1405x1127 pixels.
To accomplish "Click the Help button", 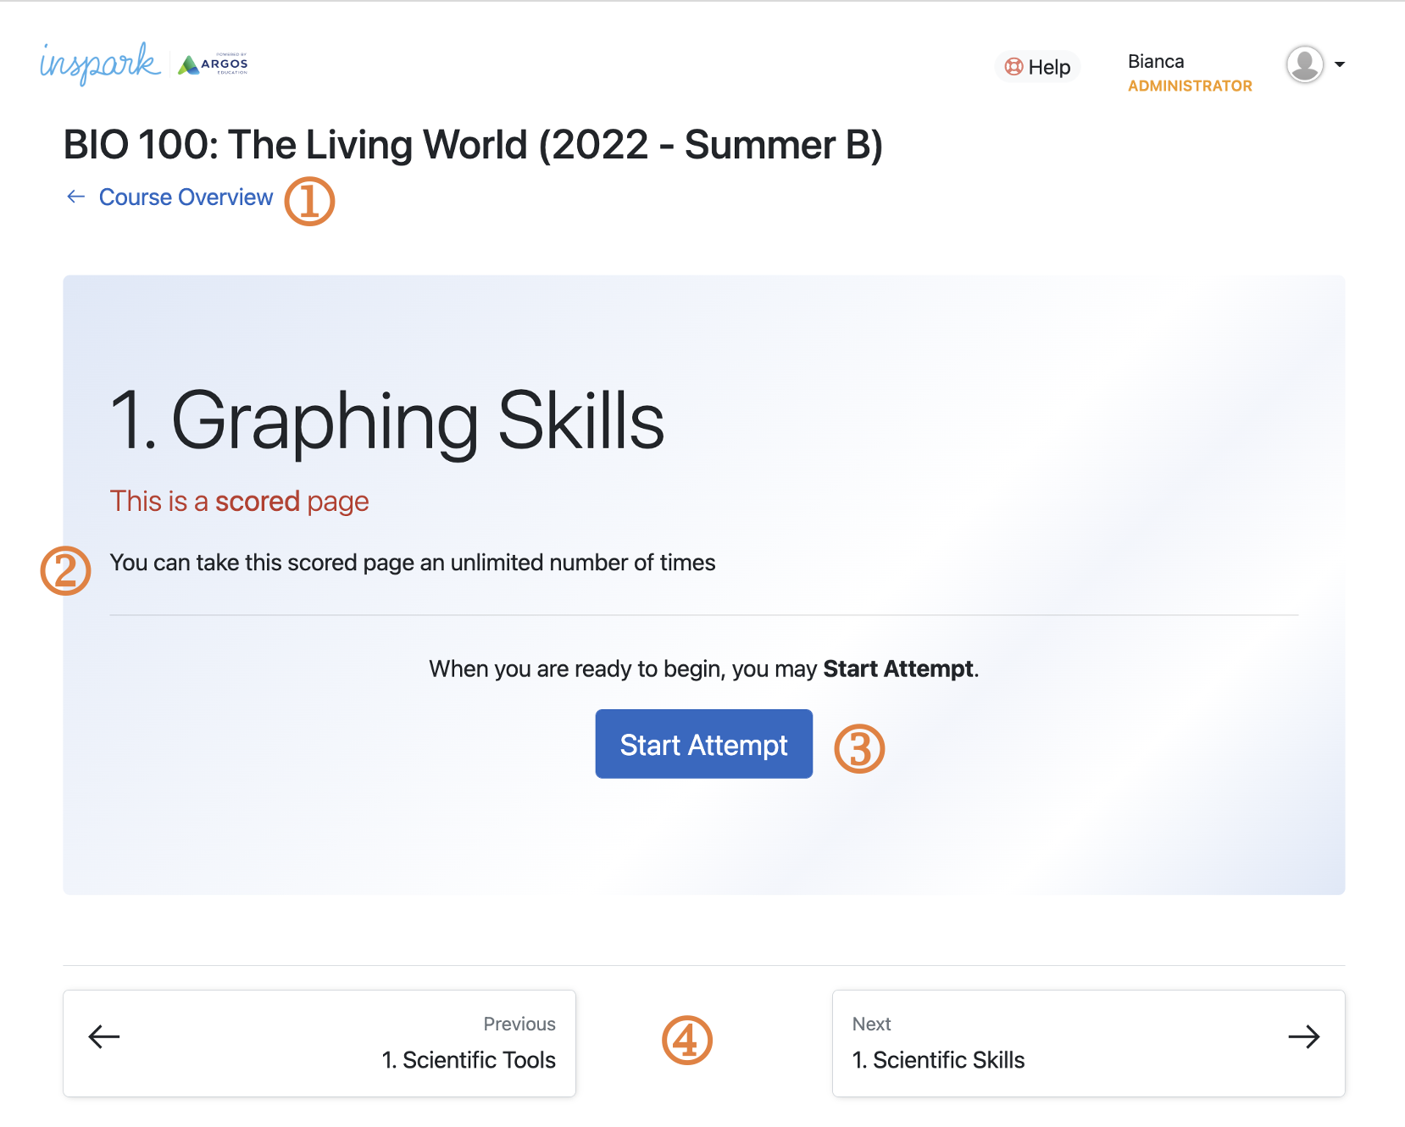I will (1037, 66).
